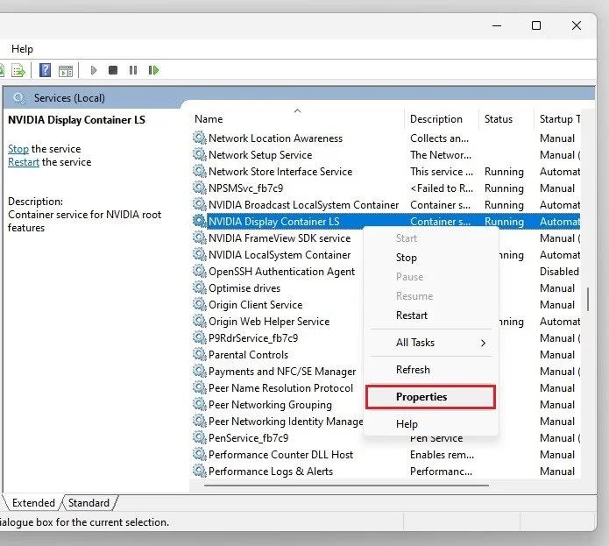Click the Restart the service link
609x546 pixels.
(x=24, y=162)
